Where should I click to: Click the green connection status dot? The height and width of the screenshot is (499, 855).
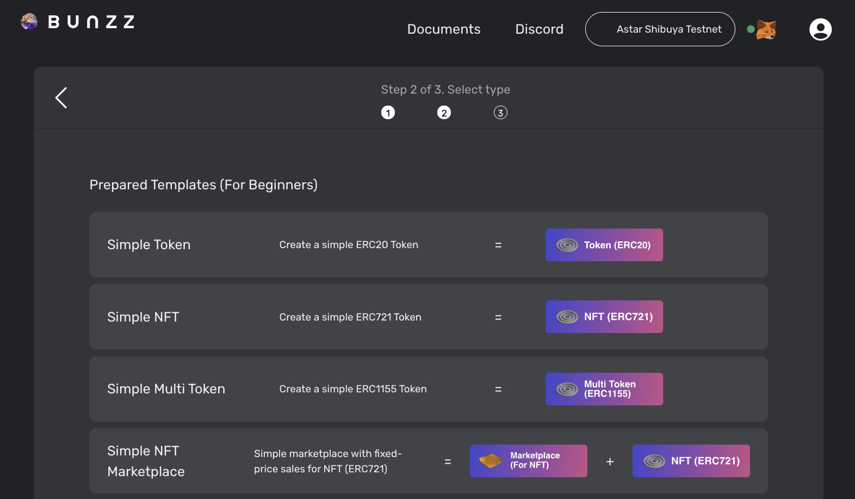(x=751, y=29)
